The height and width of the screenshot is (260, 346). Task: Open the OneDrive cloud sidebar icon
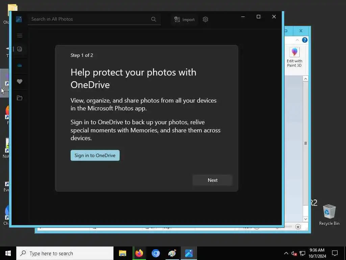20,65
